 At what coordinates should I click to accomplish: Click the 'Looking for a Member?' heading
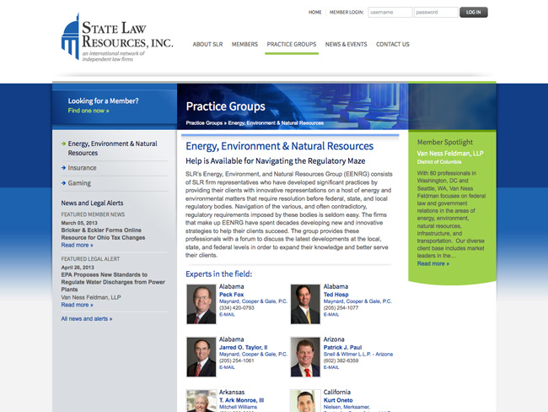tap(103, 101)
